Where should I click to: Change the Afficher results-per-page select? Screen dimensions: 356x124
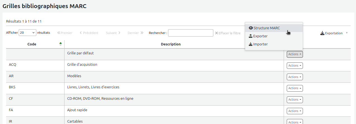(x=27, y=33)
